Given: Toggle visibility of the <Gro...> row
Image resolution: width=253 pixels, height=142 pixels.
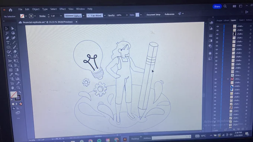Looking at the screenshot, I should click(x=215, y=79).
